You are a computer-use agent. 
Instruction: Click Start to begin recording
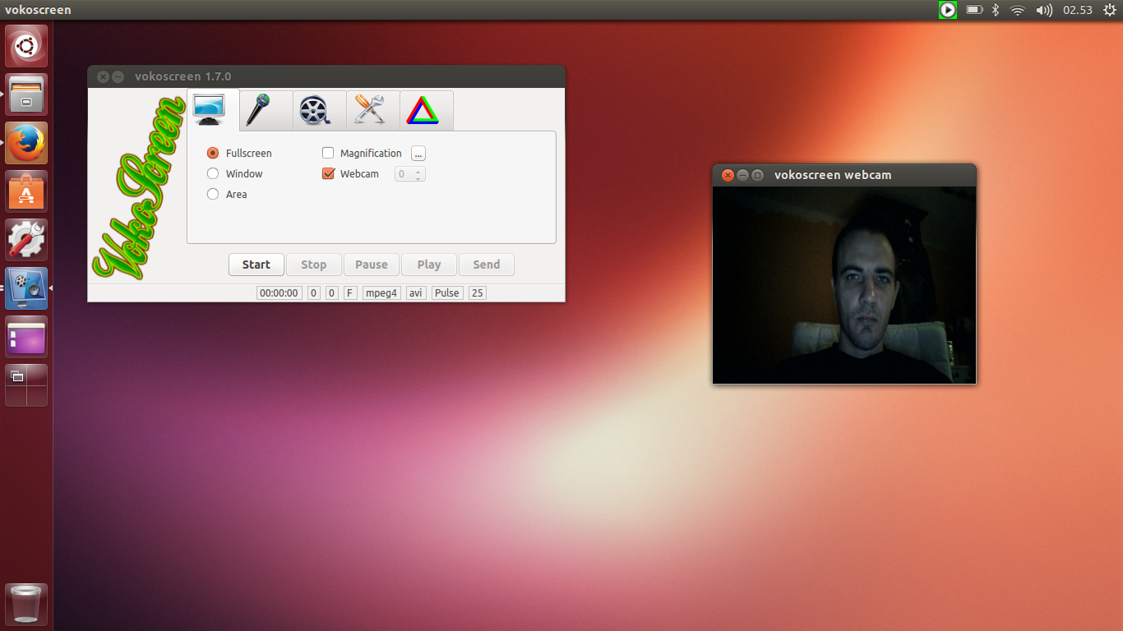click(x=256, y=265)
